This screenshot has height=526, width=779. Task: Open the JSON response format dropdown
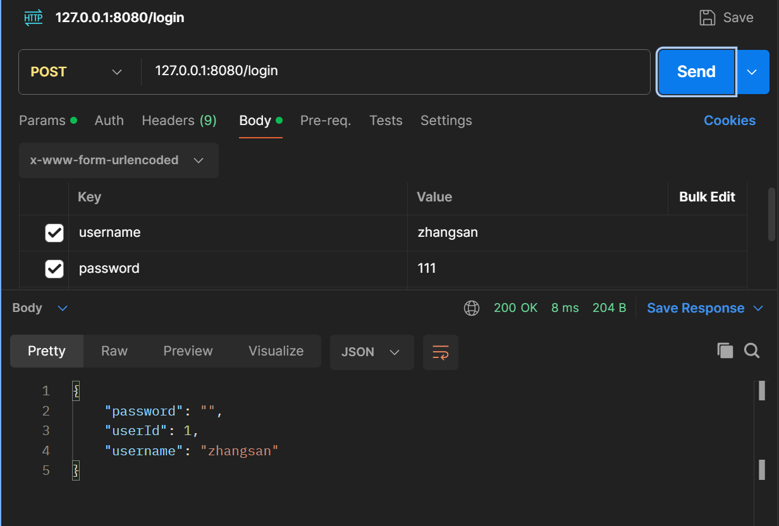tap(372, 352)
